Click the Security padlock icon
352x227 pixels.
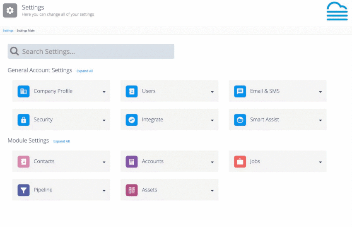[24, 119]
